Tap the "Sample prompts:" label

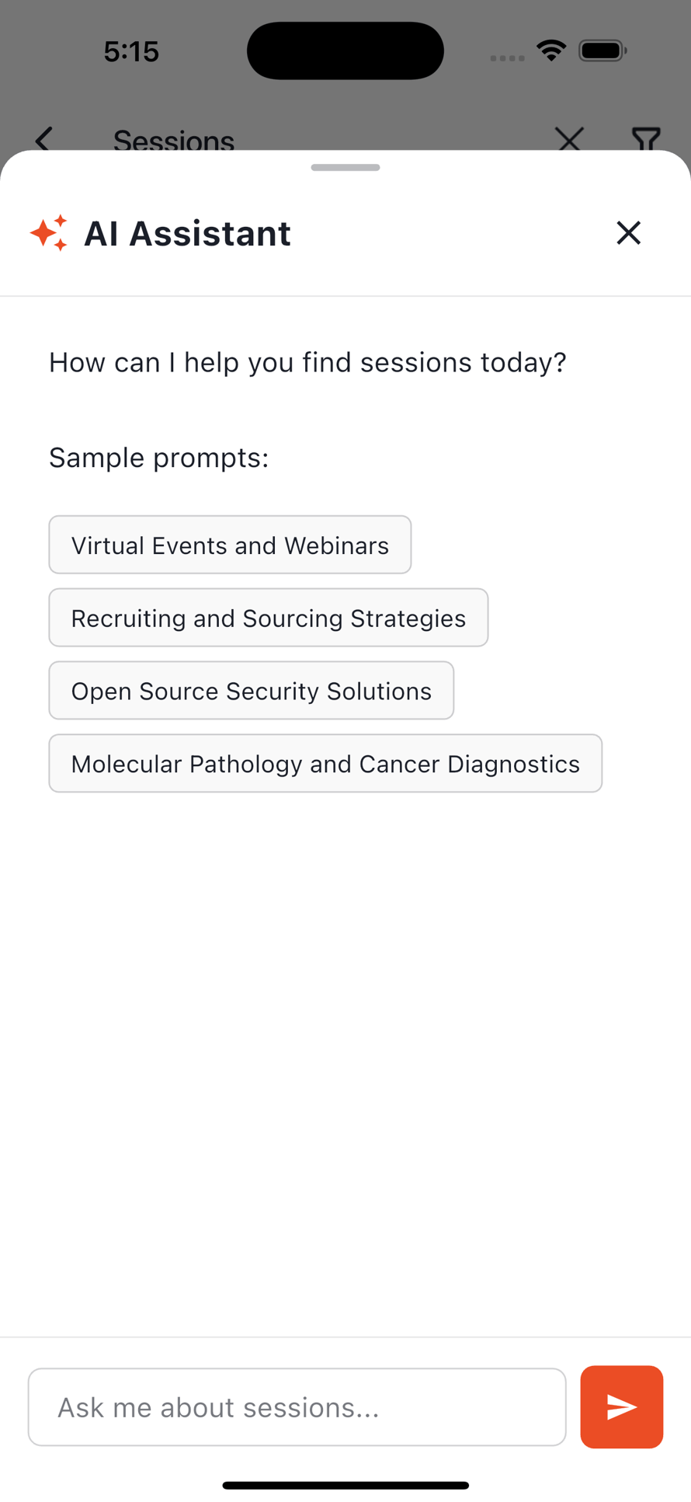coord(158,458)
